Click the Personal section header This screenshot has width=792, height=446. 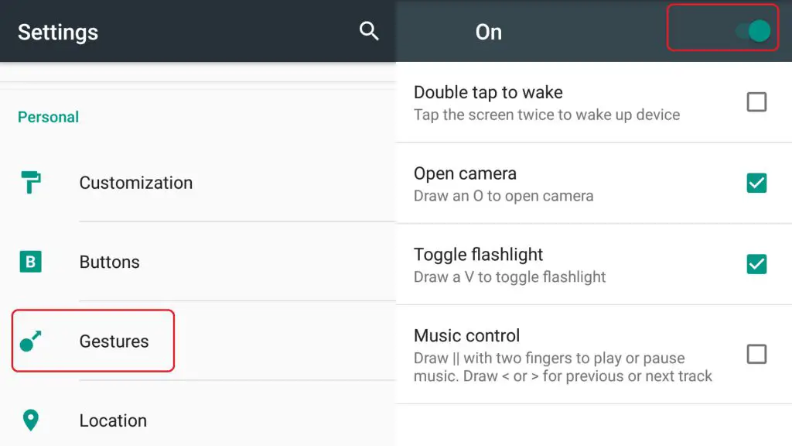pyautogui.click(x=49, y=118)
